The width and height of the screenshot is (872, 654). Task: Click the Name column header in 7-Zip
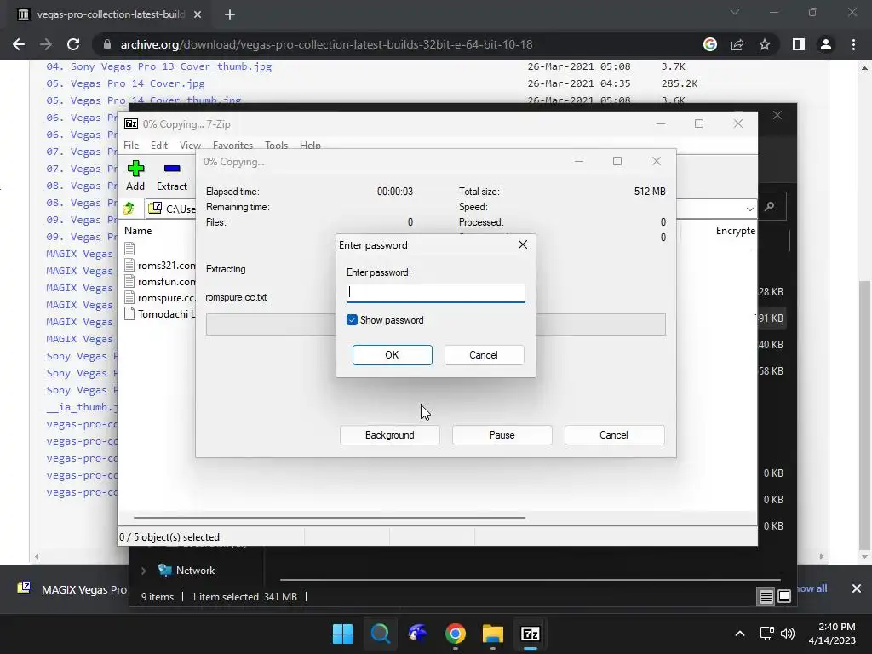click(x=138, y=230)
